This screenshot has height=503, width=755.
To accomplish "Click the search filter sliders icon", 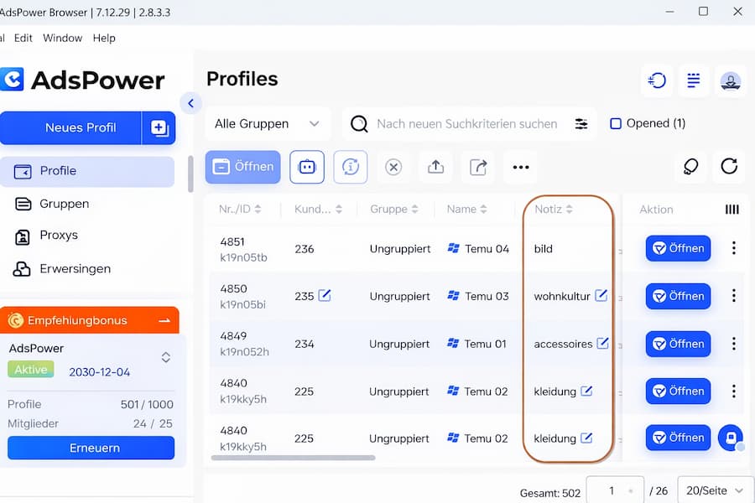I will 581,124.
